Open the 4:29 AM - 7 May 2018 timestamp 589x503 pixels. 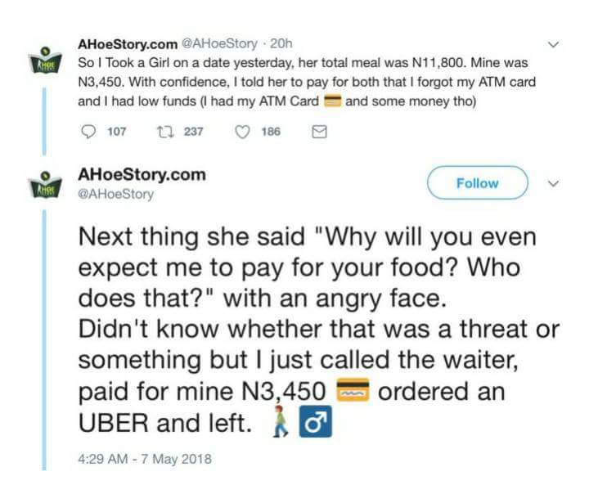tap(145, 459)
